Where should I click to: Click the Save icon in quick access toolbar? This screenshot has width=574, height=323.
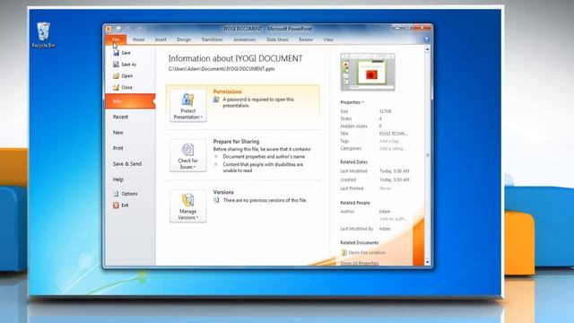click(x=118, y=29)
